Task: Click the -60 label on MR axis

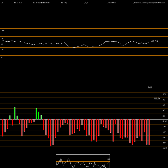Action: 164,137
